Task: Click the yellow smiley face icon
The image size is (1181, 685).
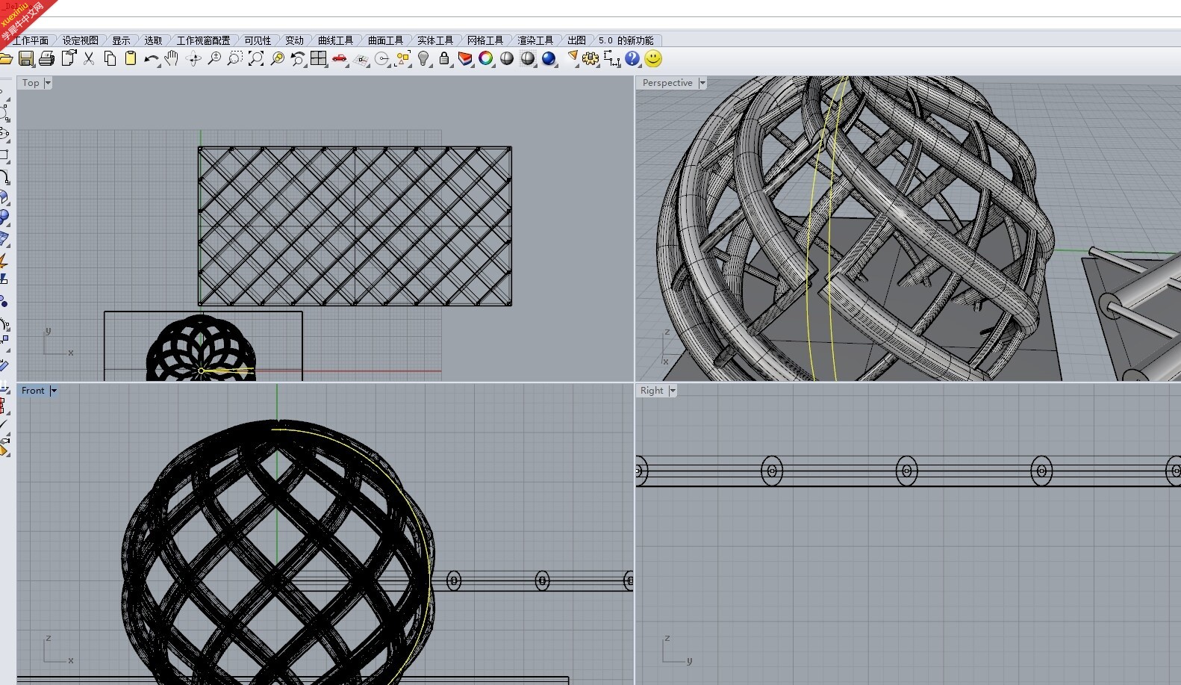Action: point(653,58)
